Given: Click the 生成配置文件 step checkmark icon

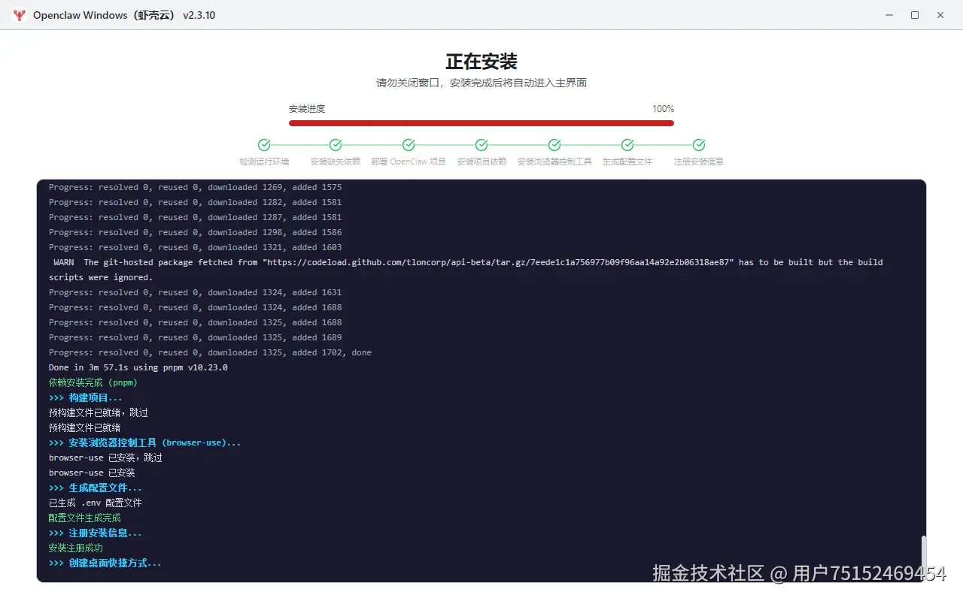Looking at the screenshot, I should click(627, 145).
